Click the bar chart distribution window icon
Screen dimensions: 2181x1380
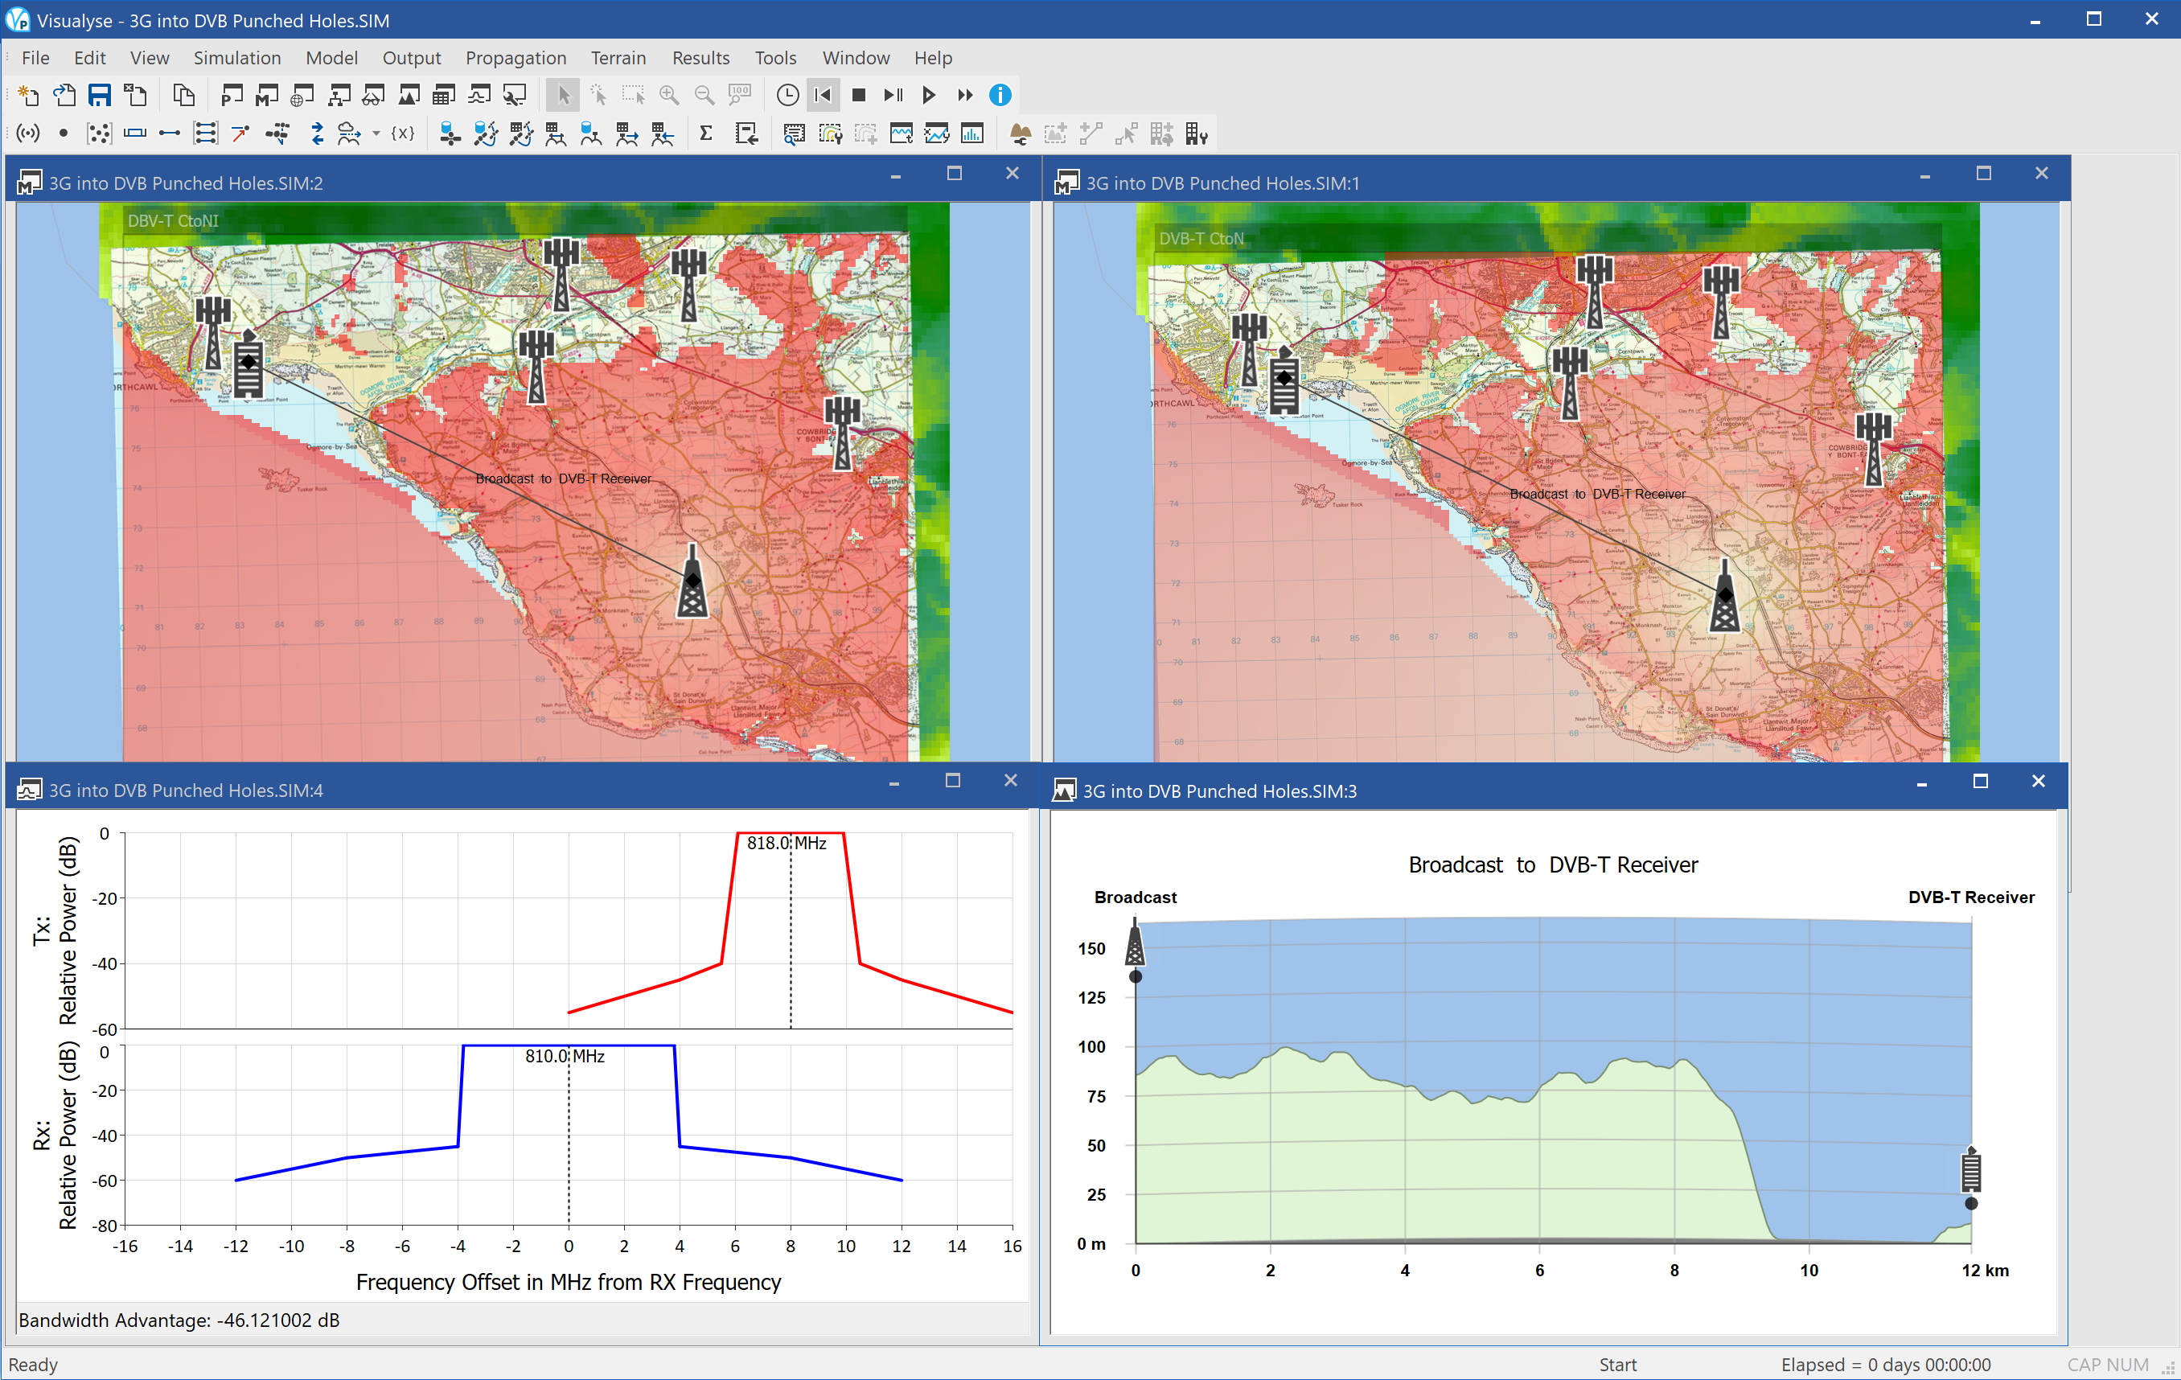click(971, 134)
